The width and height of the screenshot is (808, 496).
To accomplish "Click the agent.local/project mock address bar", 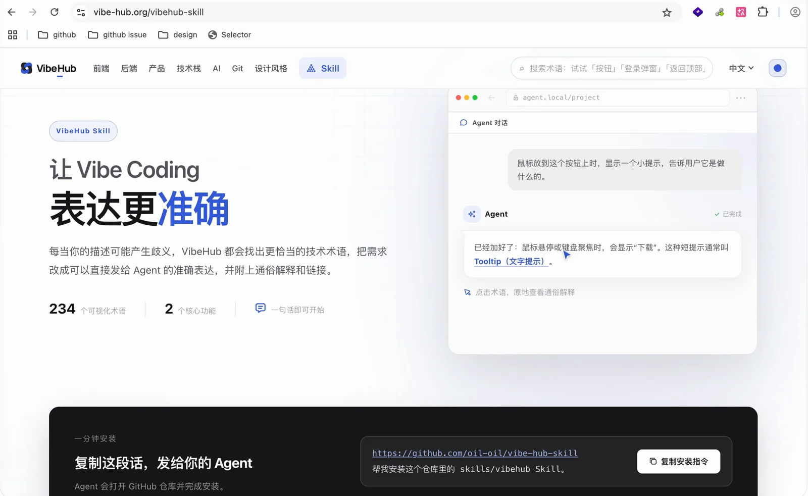I will click(618, 97).
